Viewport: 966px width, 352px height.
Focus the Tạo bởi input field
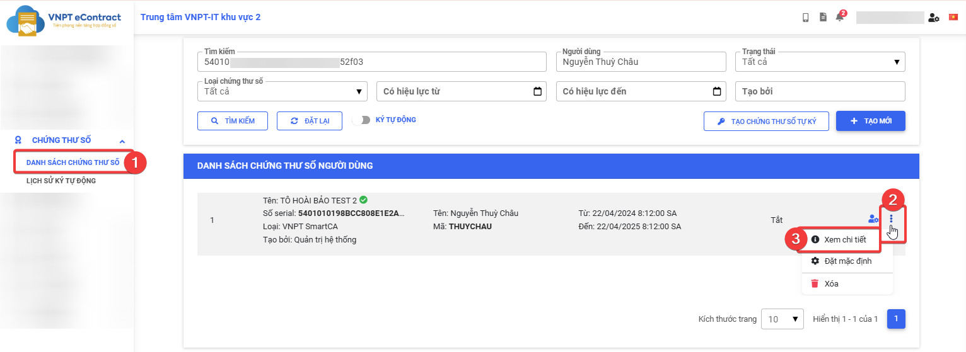point(820,91)
